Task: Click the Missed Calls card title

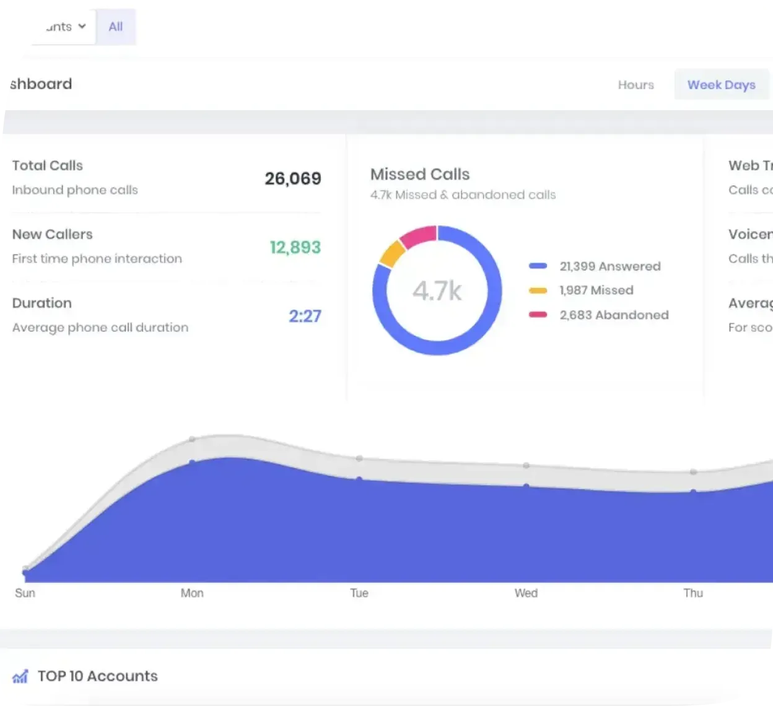Action: (x=420, y=174)
